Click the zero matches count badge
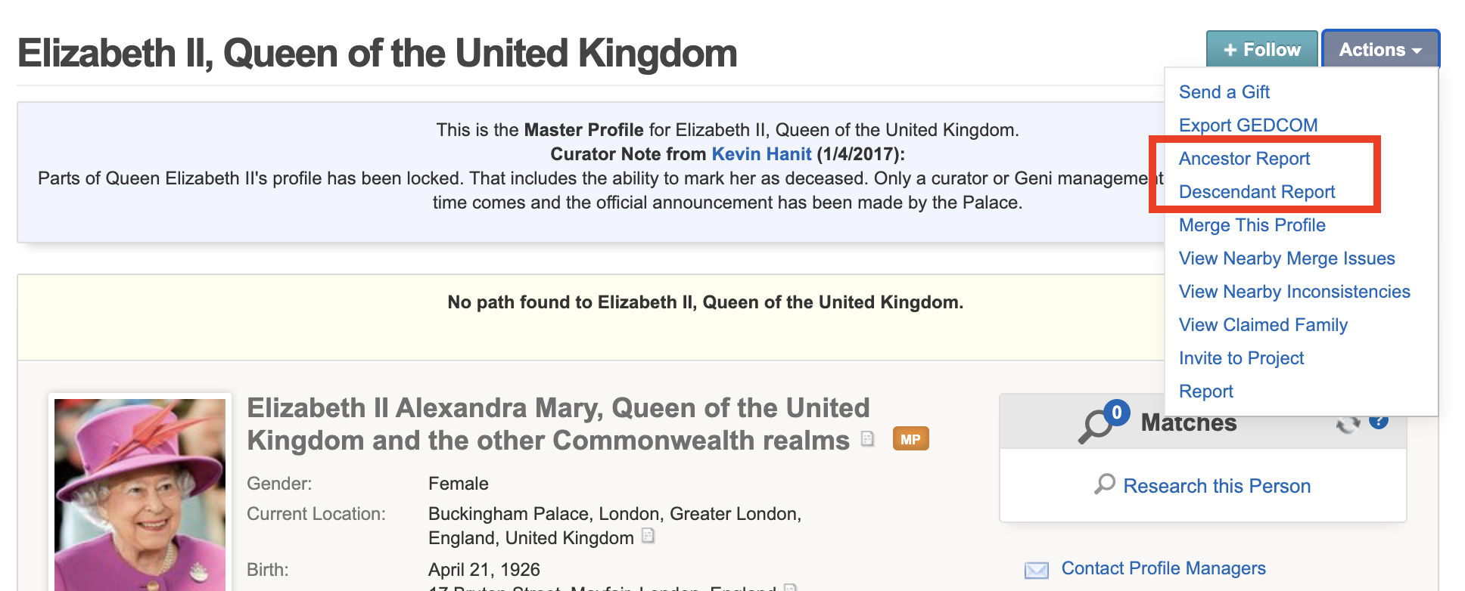 pos(1117,413)
